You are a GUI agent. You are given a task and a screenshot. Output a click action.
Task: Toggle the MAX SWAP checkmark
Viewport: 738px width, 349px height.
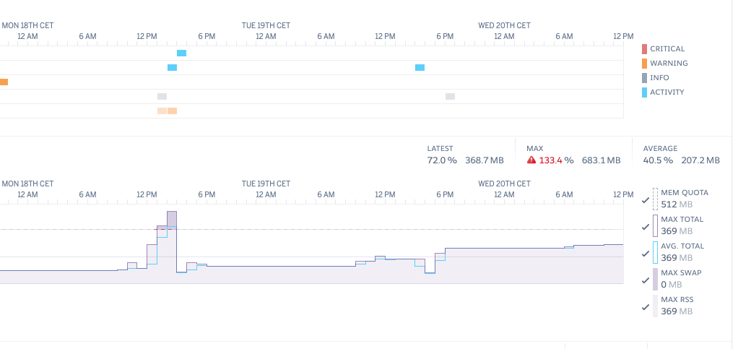coord(646,280)
